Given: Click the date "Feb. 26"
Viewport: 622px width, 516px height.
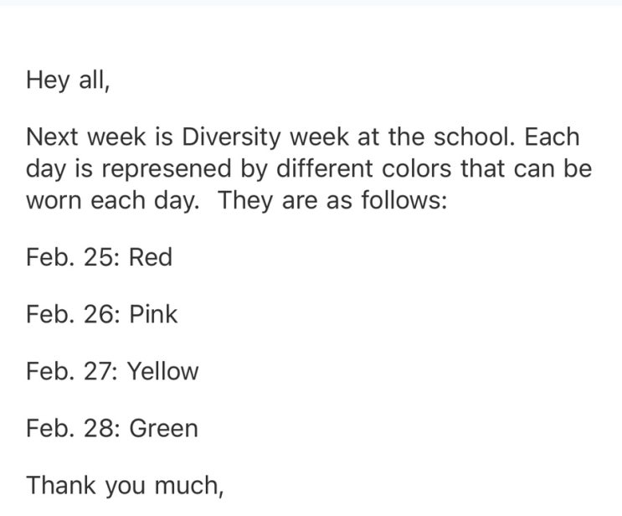Looking at the screenshot, I should pos(71,314).
